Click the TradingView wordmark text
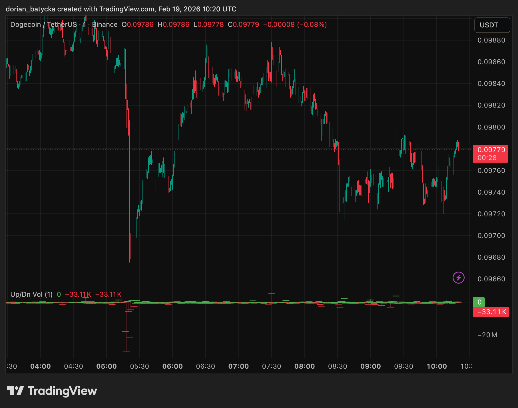Image resolution: width=518 pixels, height=408 pixels. click(62, 391)
